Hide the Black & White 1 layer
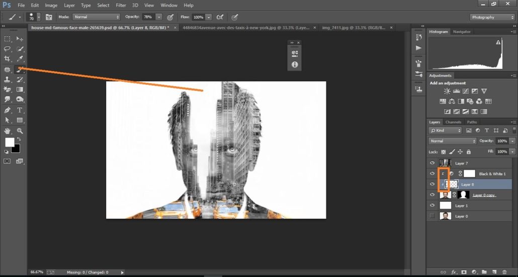518x277 pixels. (432, 174)
